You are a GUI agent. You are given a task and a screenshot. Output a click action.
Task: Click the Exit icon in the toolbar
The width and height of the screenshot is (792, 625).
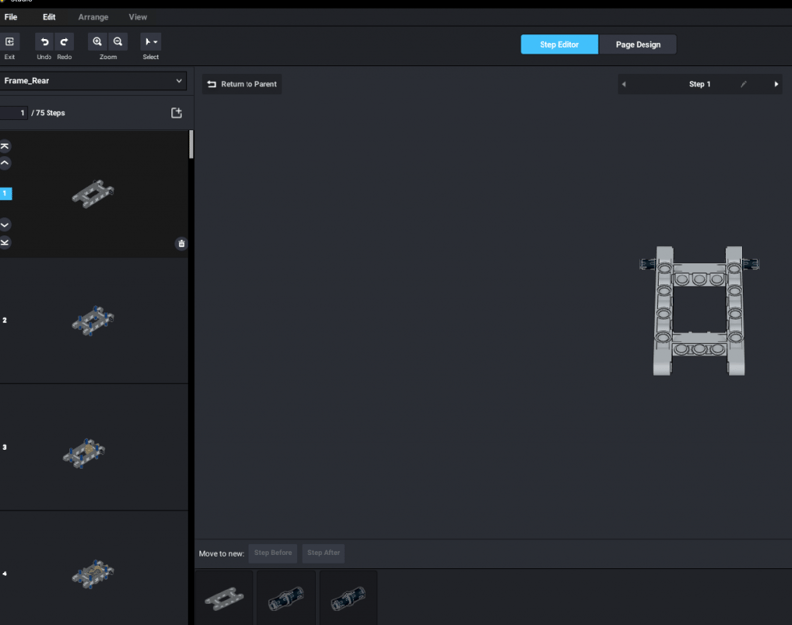click(10, 42)
